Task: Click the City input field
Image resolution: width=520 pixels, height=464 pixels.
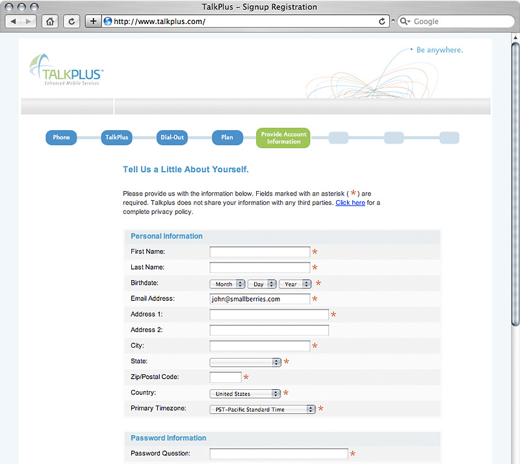Action: [x=259, y=346]
